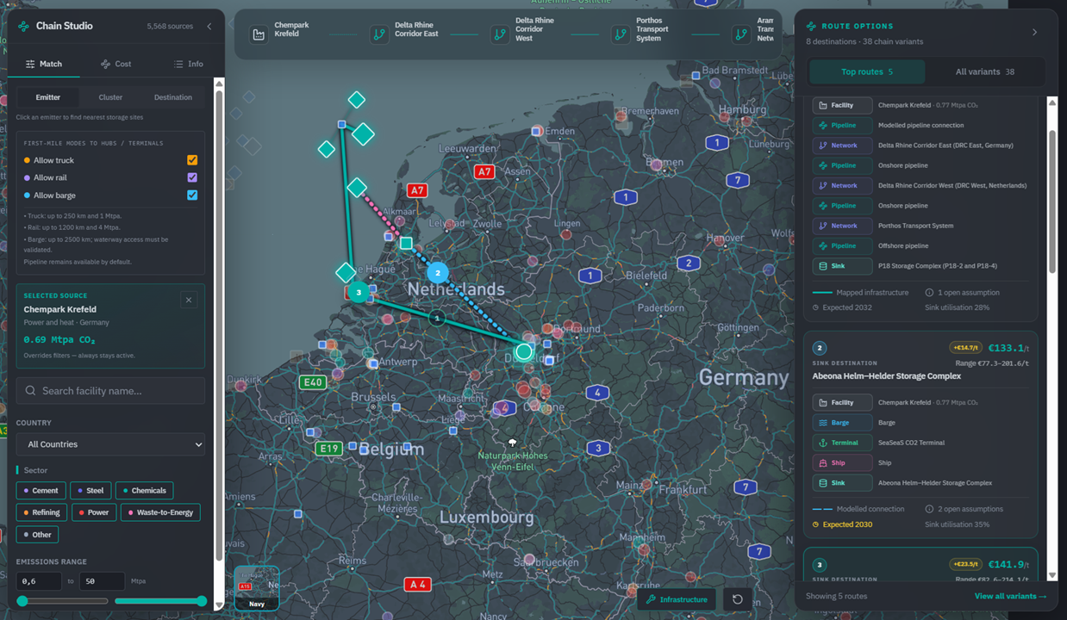The width and height of the screenshot is (1067, 620).
Task: Toggle the Power sector filter
Action: (94, 512)
